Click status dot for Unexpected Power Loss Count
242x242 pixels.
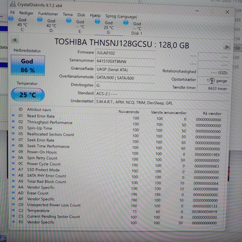pos(13,204)
